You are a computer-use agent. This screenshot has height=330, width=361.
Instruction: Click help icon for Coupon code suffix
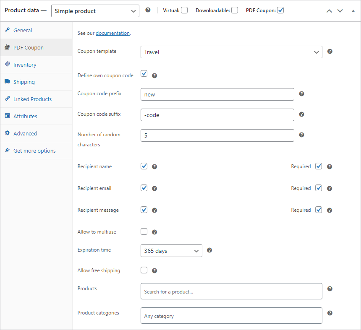tap(301, 114)
